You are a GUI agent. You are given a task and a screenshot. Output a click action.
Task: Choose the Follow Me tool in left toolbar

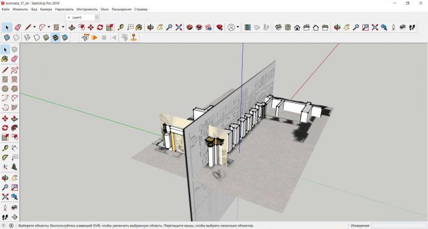click(15, 128)
